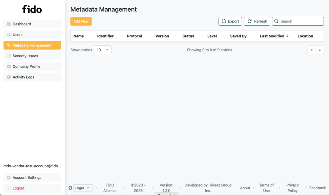Sort table by Name column
Viewport: 329px width, 195px height.
(79, 36)
